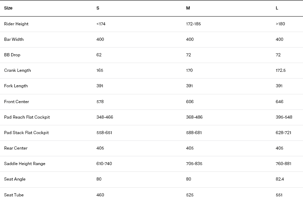The width and height of the screenshot is (303, 201).
Task: Click the 82.4 seat angle value
Action: (x=280, y=179)
